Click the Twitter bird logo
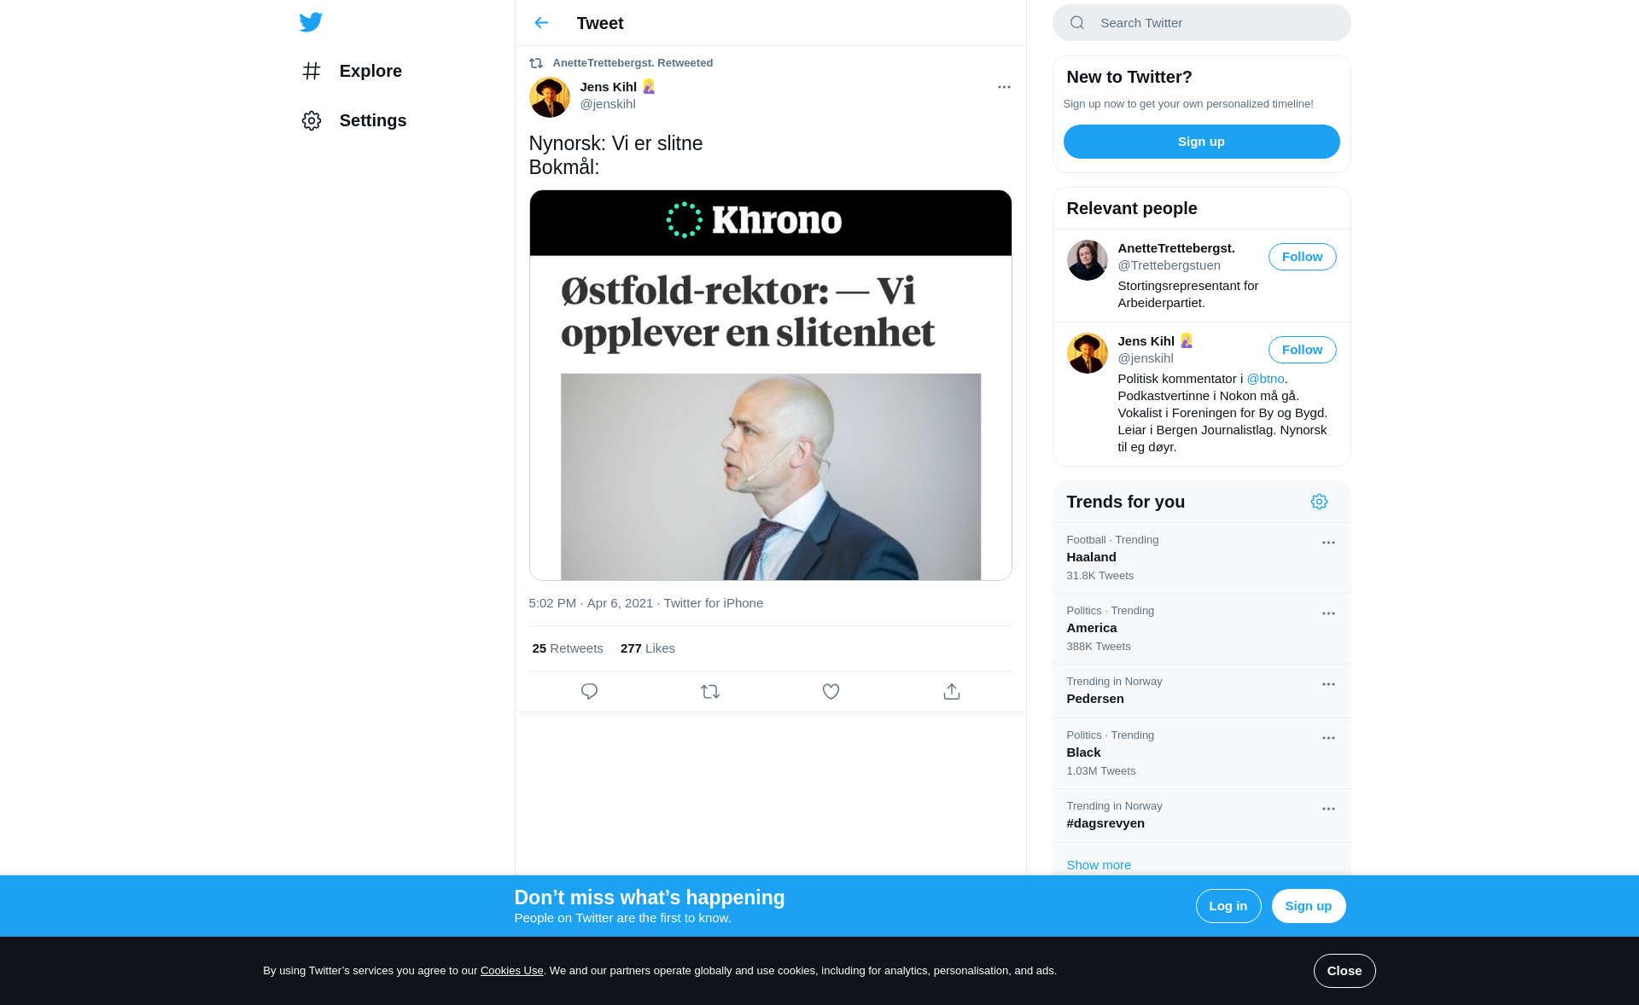 [x=311, y=22]
